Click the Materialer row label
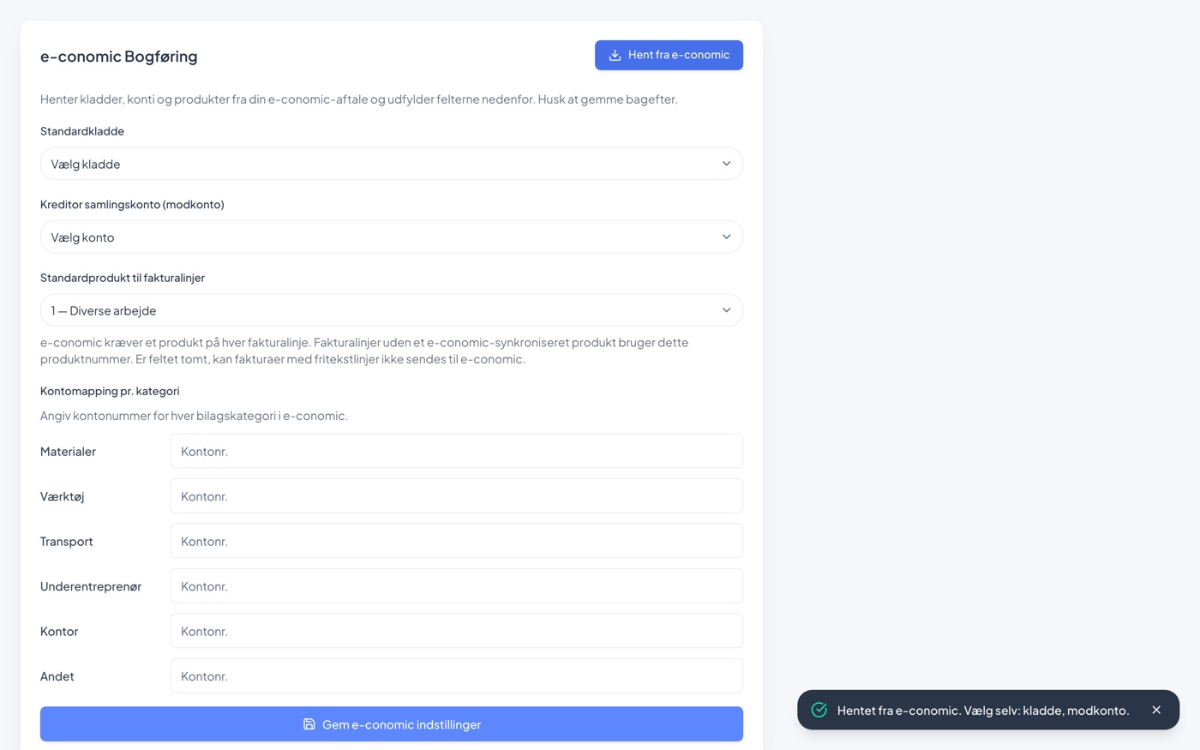This screenshot has width=1200, height=750. pos(68,452)
